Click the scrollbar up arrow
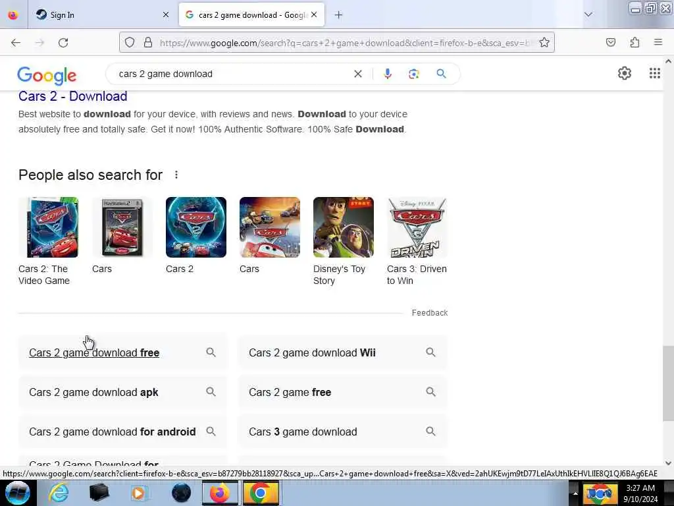This screenshot has height=506, width=674. pyautogui.click(x=668, y=61)
